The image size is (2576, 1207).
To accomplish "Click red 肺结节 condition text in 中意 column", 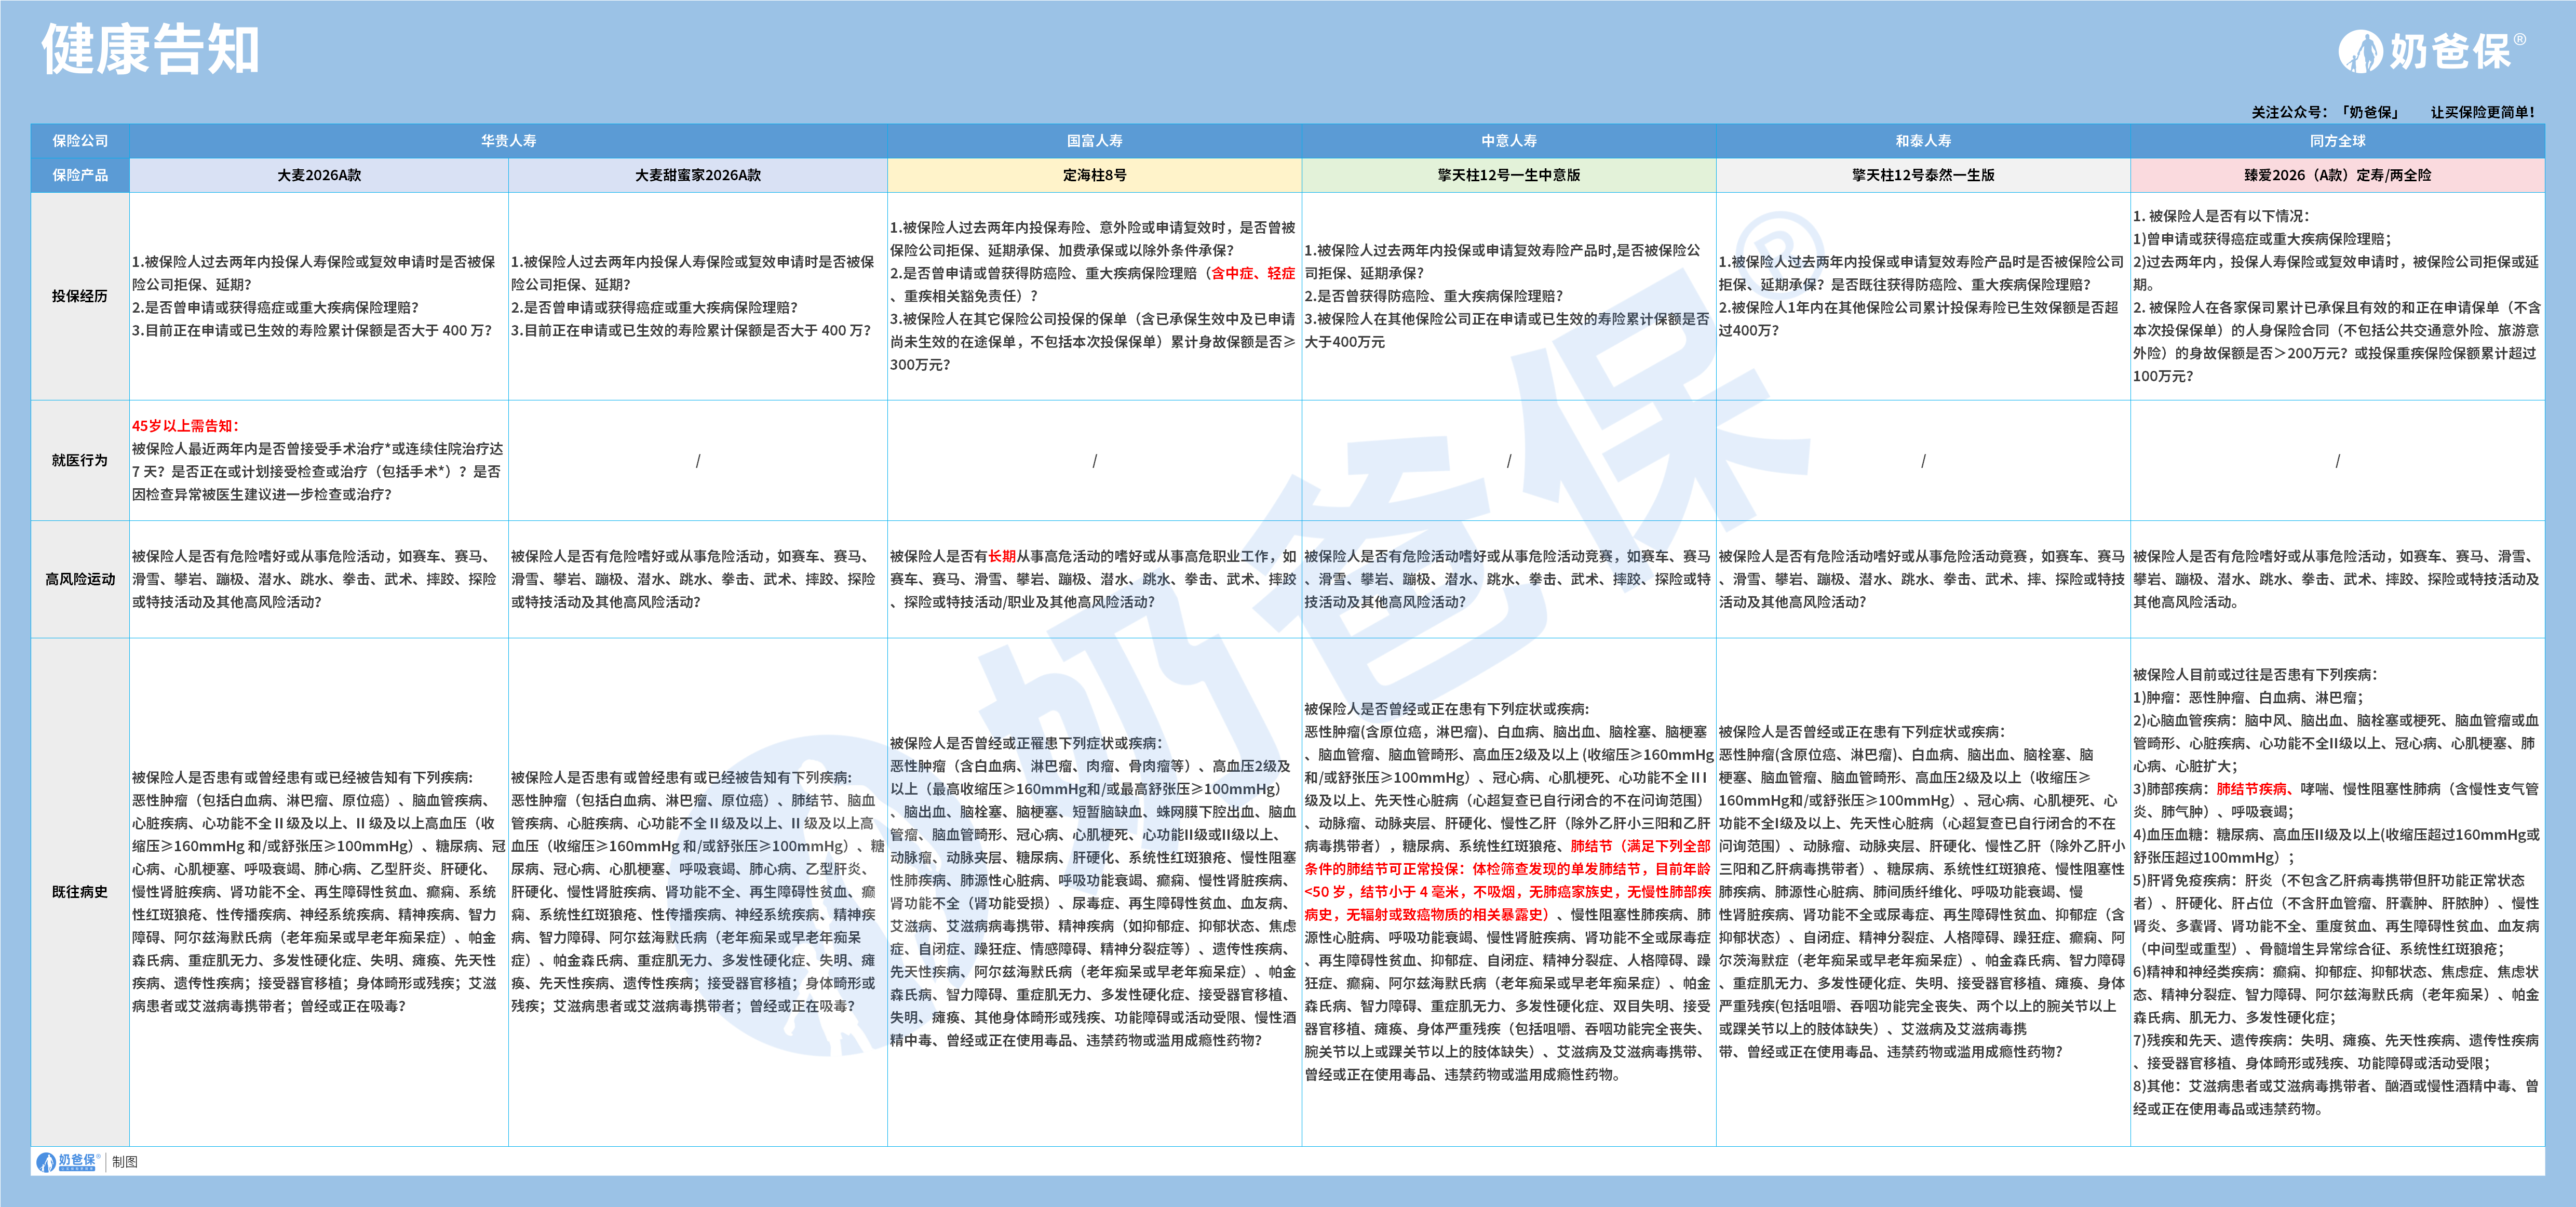I will point(1508,880).
